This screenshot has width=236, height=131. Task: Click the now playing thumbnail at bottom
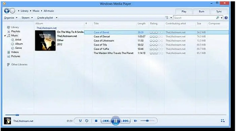7,121
